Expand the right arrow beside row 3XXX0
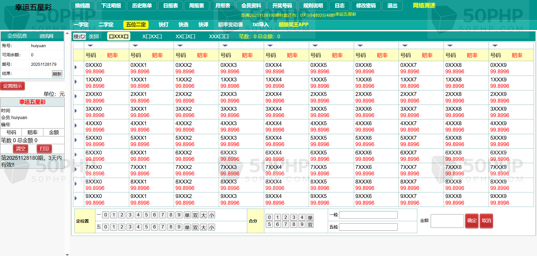This screenshot has height=256, width=537. [76, 111]
